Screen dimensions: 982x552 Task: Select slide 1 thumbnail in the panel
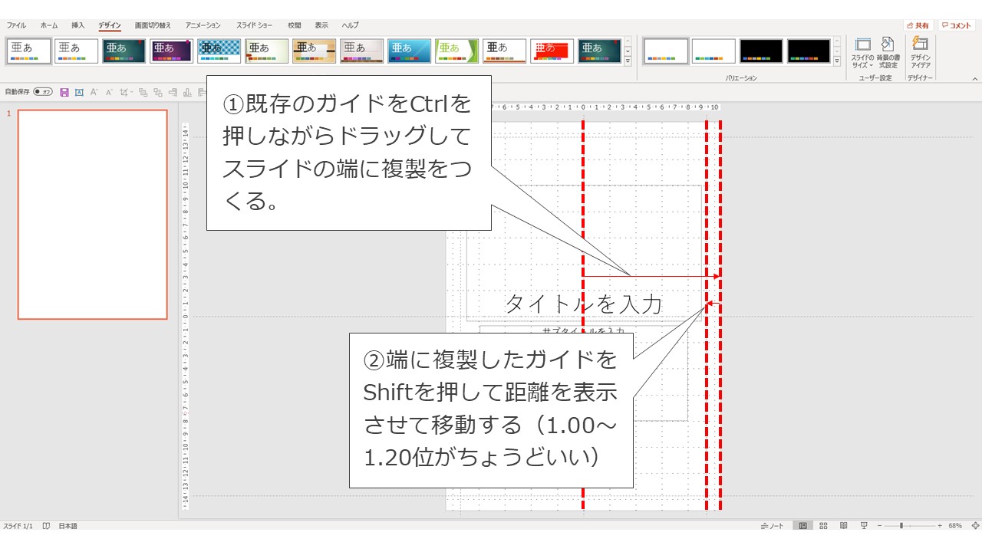click(93, 215)
